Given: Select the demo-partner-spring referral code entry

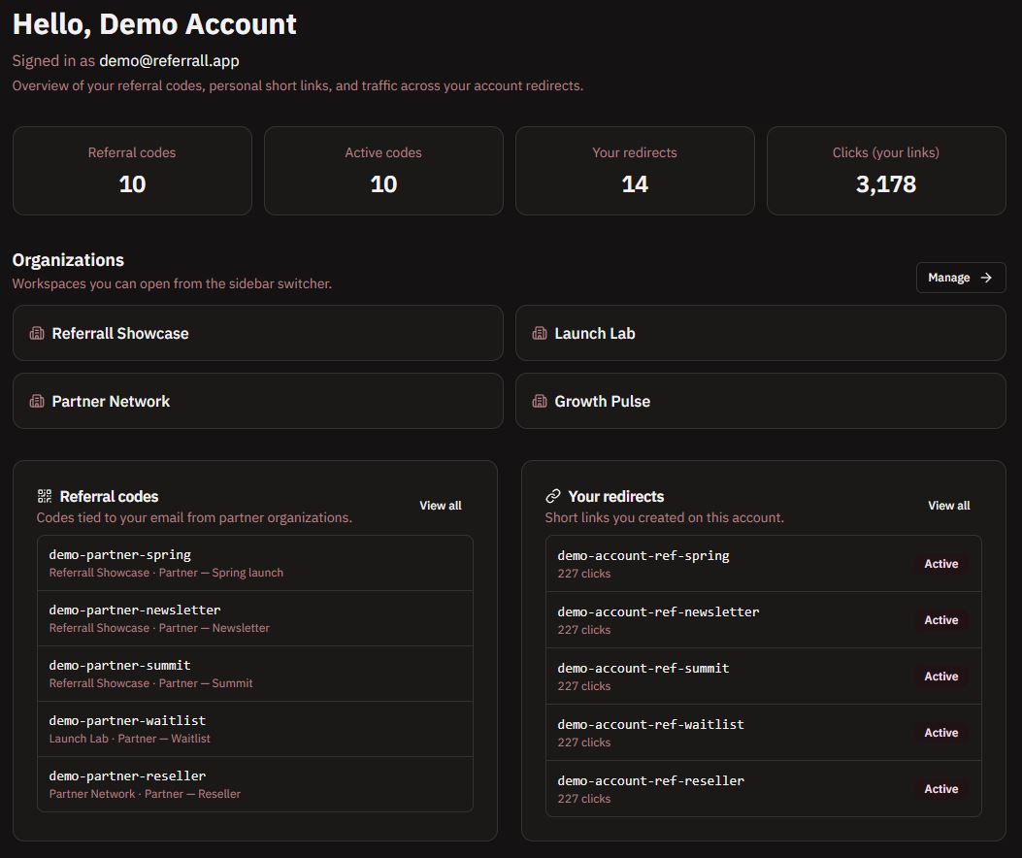Looking at the screenshot, I should (x=254, y=562).
